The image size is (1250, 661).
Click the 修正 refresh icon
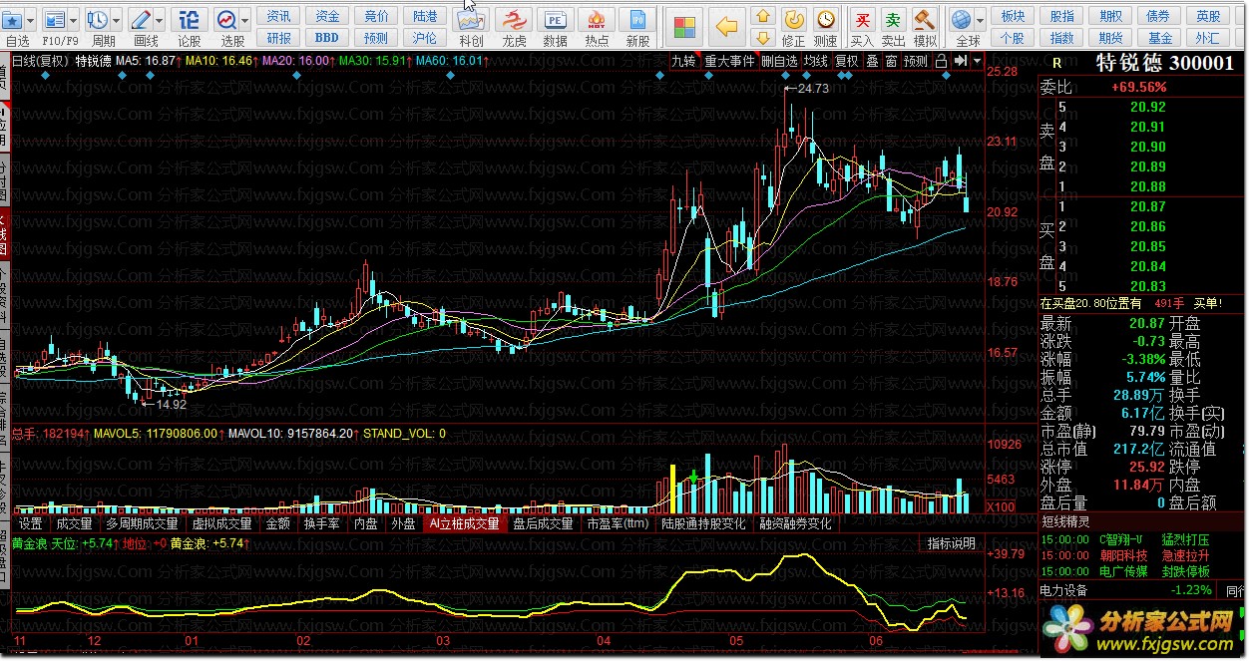point(794,20)
